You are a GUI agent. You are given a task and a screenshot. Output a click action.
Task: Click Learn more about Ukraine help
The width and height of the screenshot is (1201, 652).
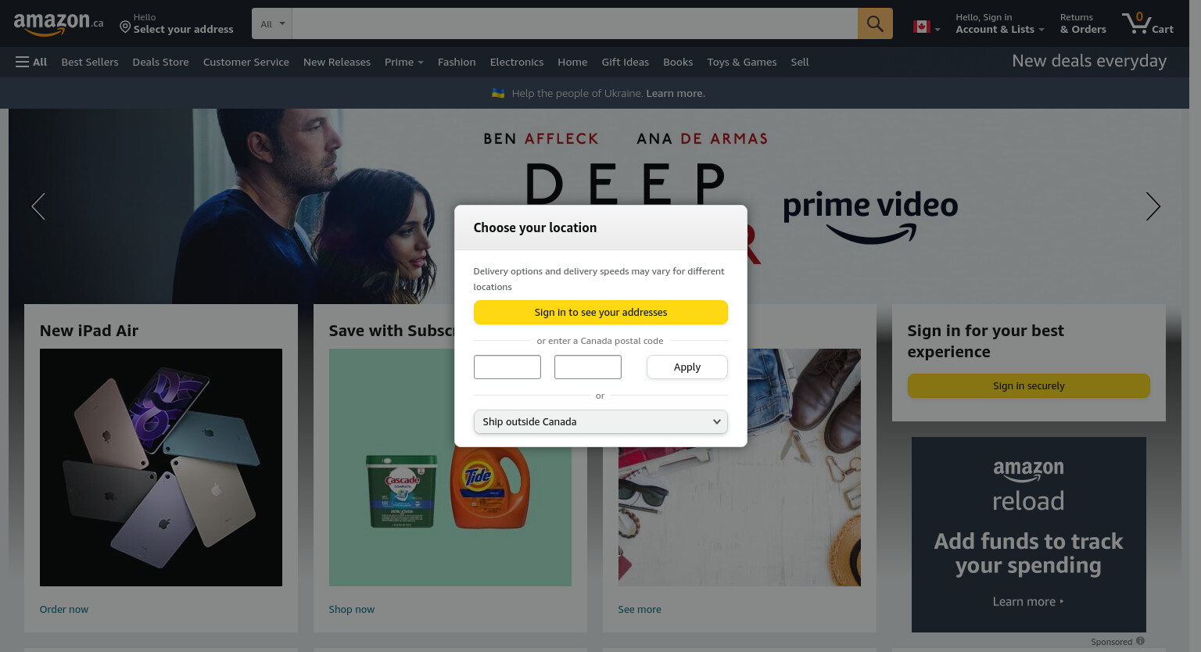(x=676, y=93)
